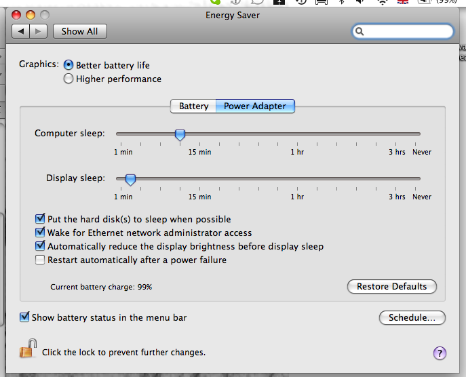The height and width of the screenshot is (377, 466).
Task: Open the British flag input menu
Action: 403,2
